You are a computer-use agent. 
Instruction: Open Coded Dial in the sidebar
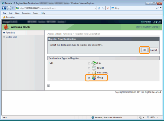(11, 37)
